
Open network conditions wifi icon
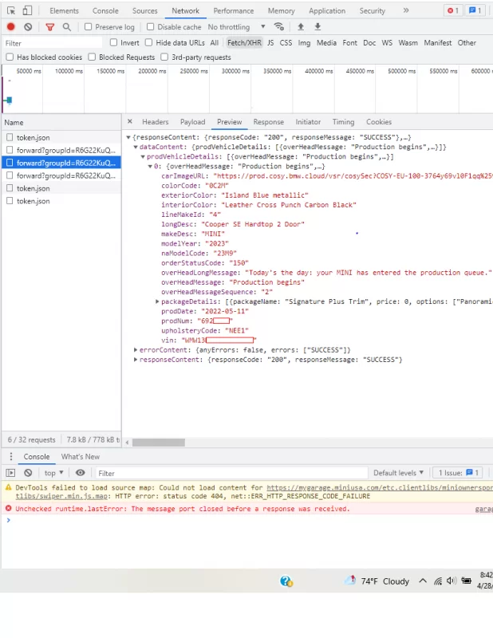pyautogui.click(x=279, y=27)
